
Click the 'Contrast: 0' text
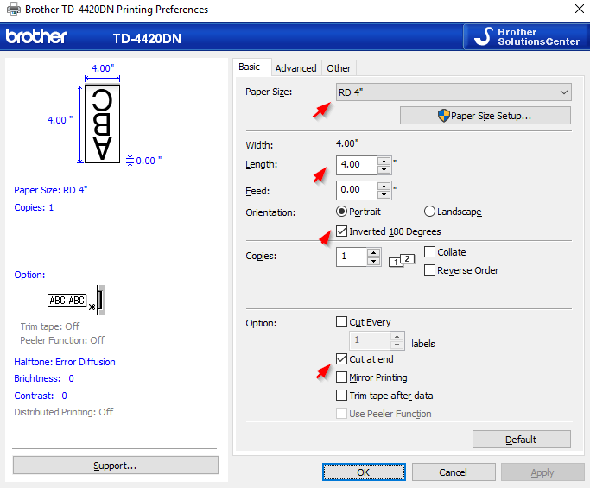tap(41, 396)
